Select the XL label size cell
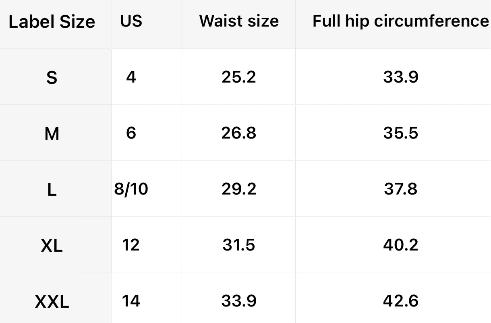Image resolution: width=491 pixels, height=323 pixels. point(52,245)
